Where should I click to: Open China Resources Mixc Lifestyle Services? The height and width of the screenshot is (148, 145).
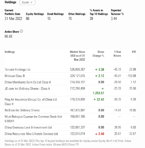(x=31, y=134)
